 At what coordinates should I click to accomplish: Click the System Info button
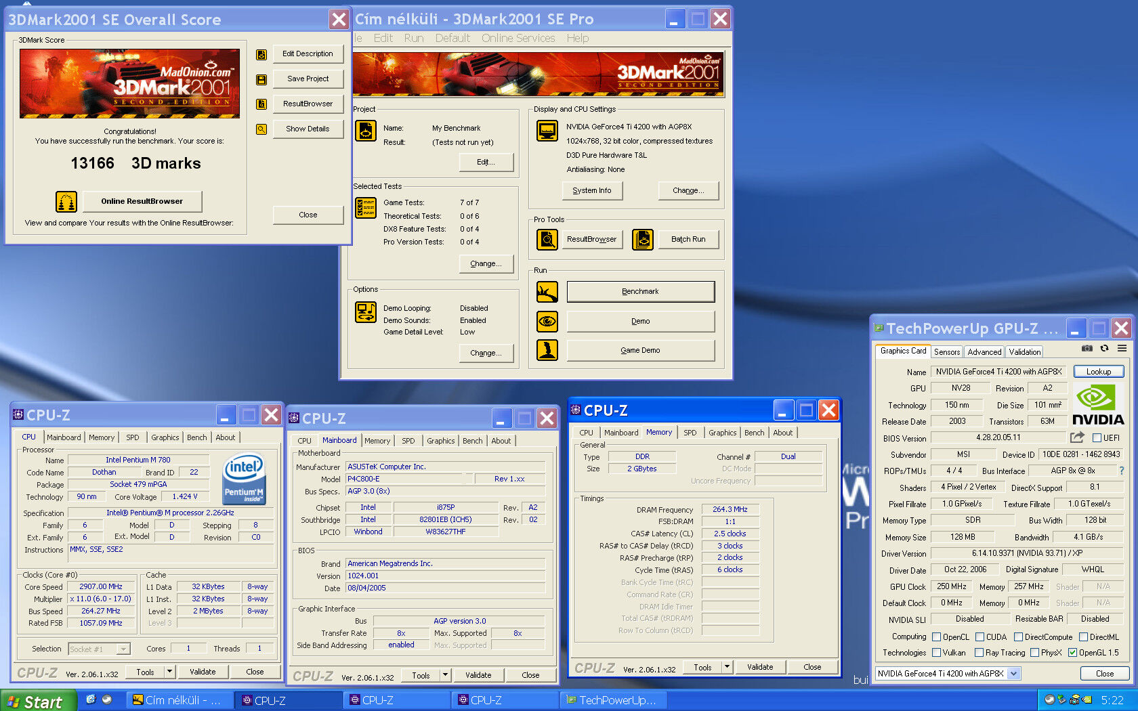pos(592,191)
